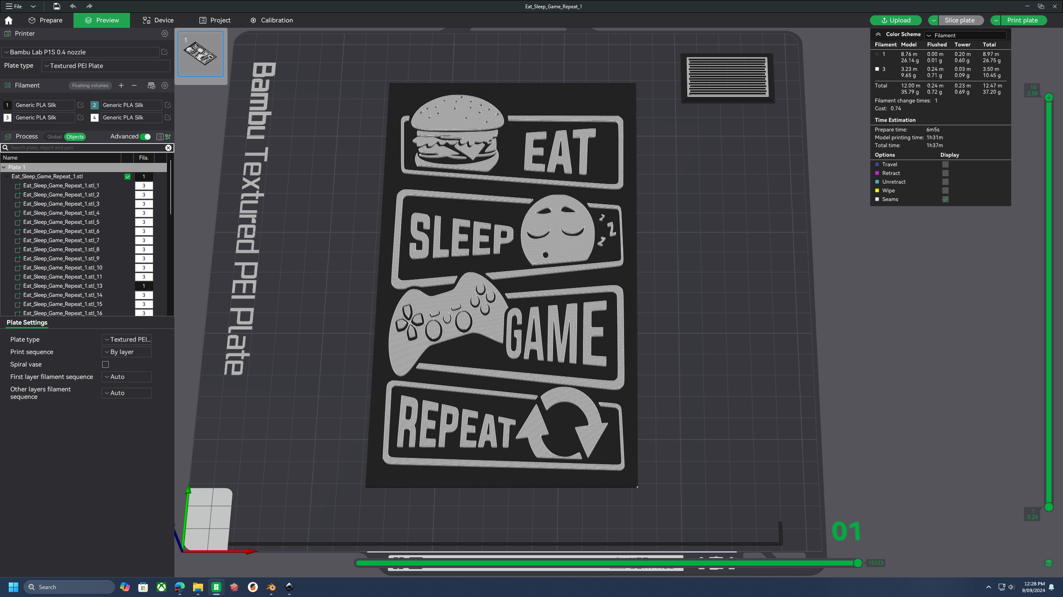Click the AMS sync filament icon

point(151,85)
